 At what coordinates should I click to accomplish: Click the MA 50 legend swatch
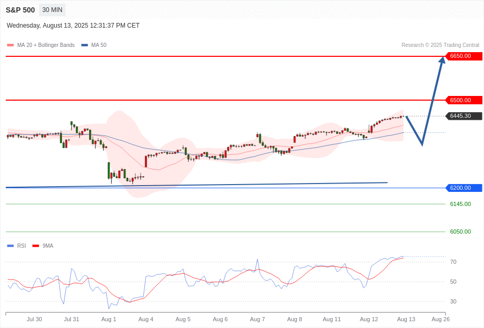click(x=84, y=45)
